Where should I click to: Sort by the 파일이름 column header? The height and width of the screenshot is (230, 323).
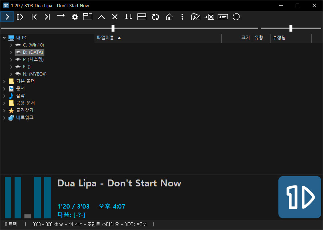(x=158, y=38)
